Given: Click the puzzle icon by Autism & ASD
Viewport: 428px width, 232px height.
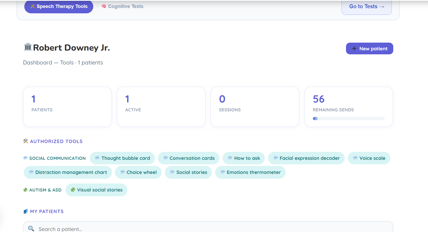Looking at the screenshot, I should click(25, 190).
